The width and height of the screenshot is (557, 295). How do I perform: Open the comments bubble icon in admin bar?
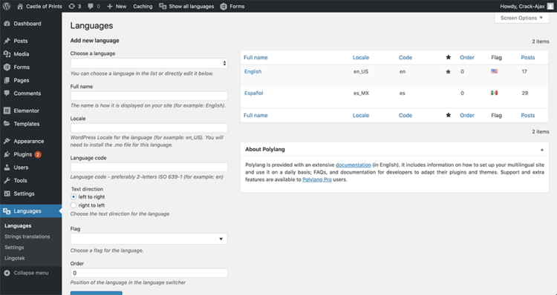click(x=91, y=7)
